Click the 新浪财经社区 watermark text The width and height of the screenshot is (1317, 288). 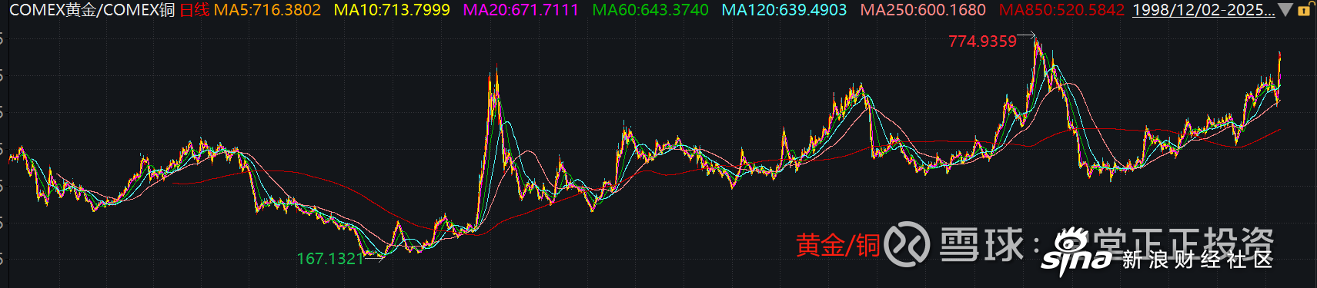pos(1197,260)
